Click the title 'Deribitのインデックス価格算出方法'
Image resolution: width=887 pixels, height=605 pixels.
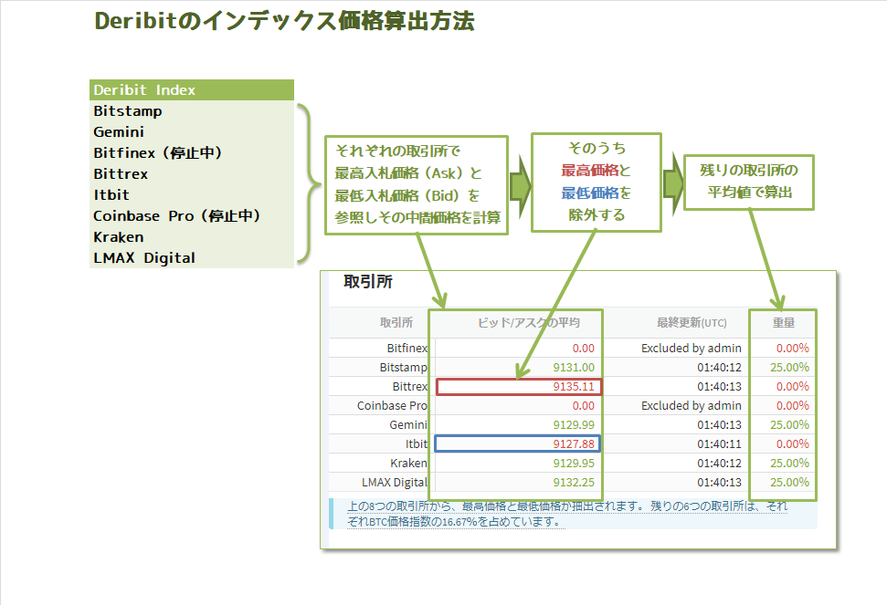pyautogui.click(x=284, y=22)
